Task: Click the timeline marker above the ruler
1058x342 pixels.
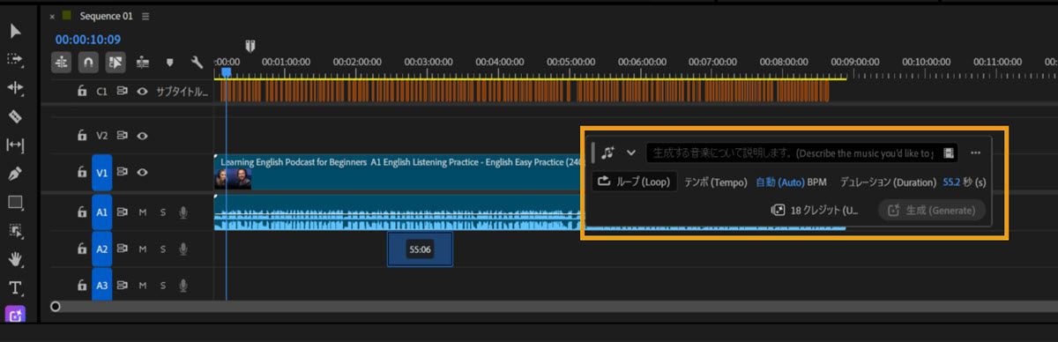Action: pyautogui.click(x=251, y=46)
